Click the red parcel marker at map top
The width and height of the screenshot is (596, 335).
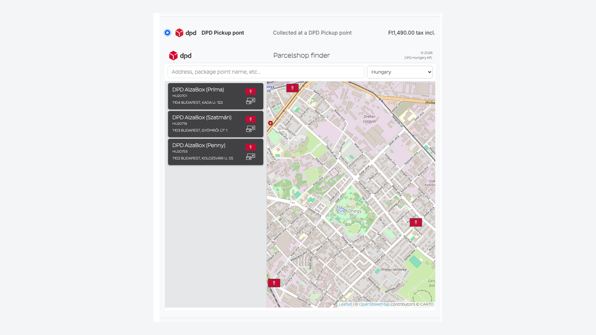point(292,88)
